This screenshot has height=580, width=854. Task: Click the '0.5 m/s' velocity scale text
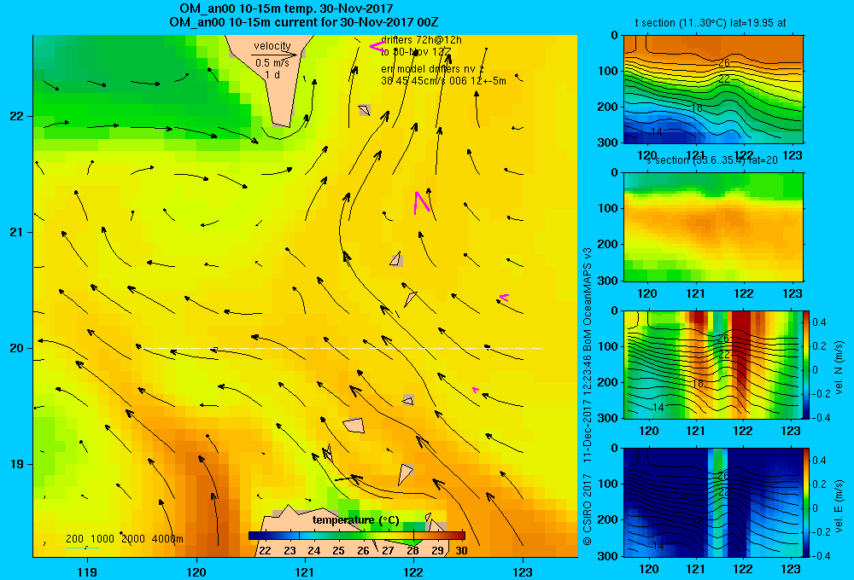272,63
